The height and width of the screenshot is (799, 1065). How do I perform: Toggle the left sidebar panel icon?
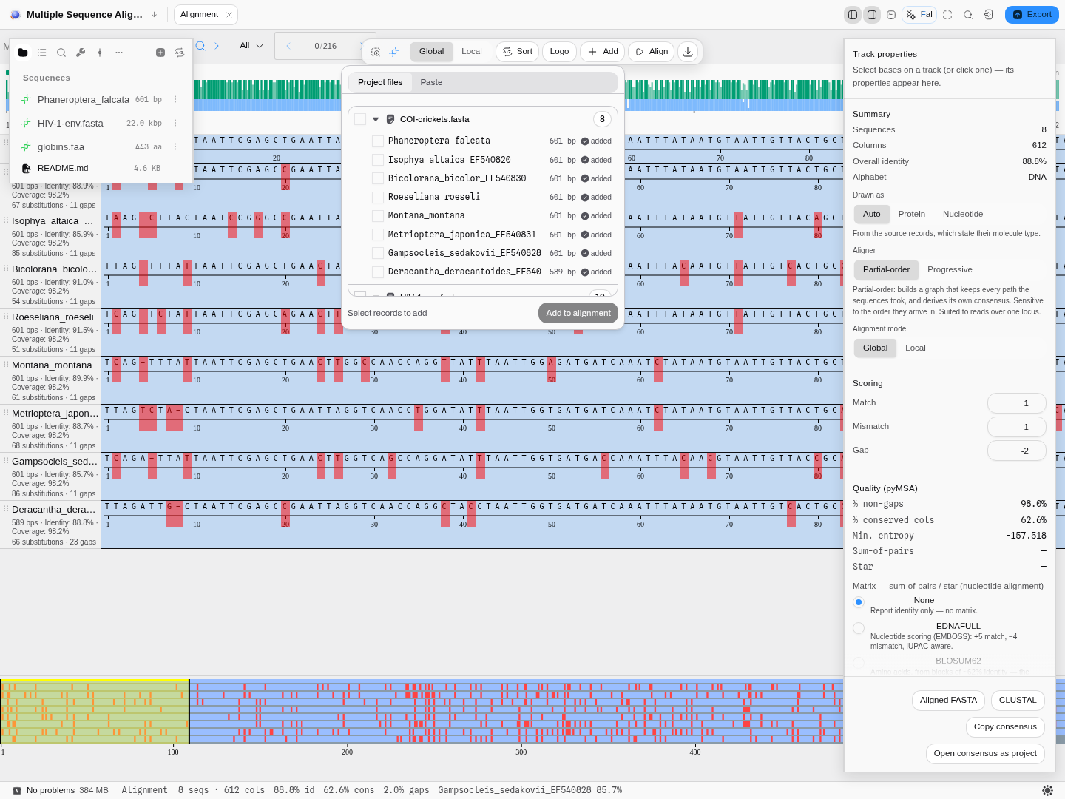[853, 15]
